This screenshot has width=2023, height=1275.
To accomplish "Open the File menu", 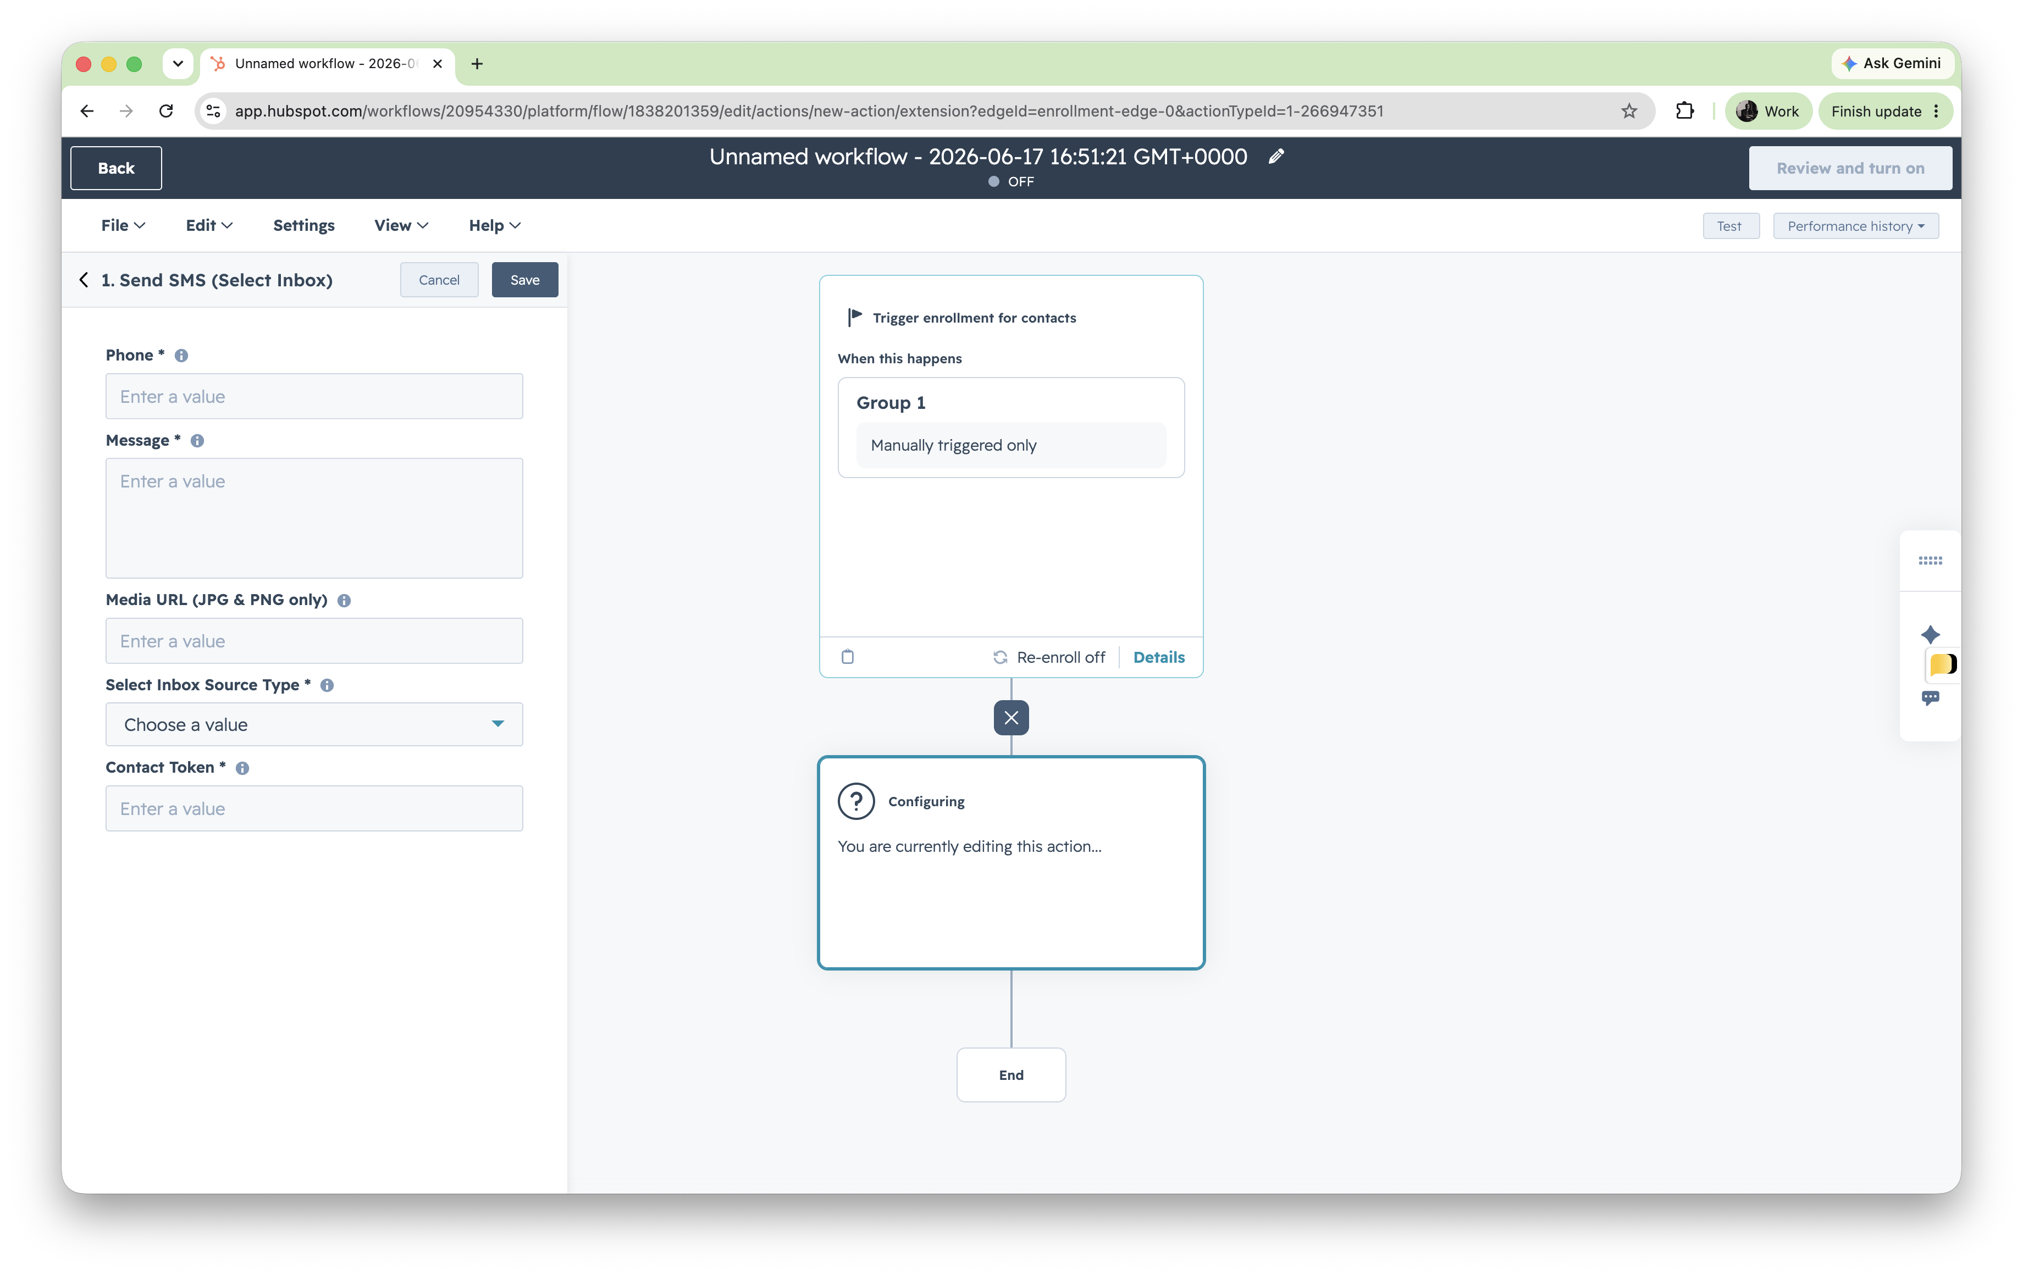I will click(x=123, y=225).
